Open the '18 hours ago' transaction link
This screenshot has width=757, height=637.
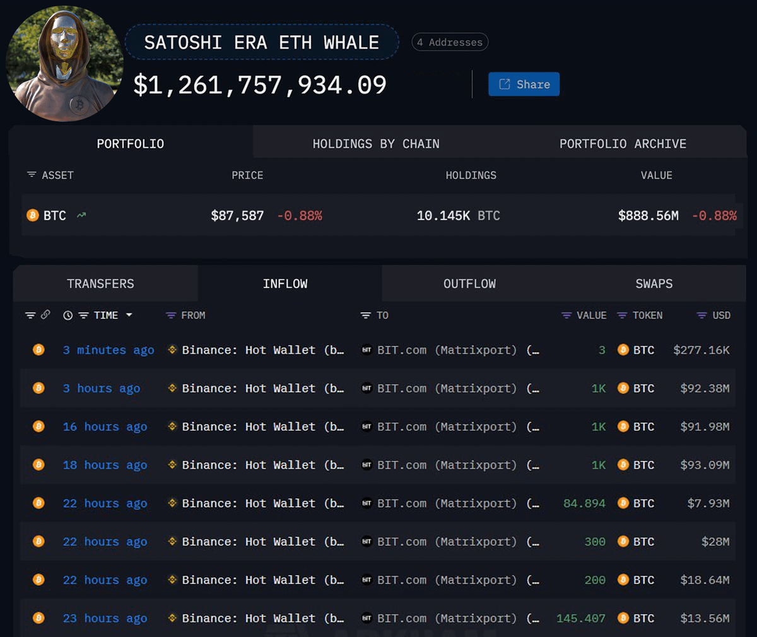[x=105, y=465]
